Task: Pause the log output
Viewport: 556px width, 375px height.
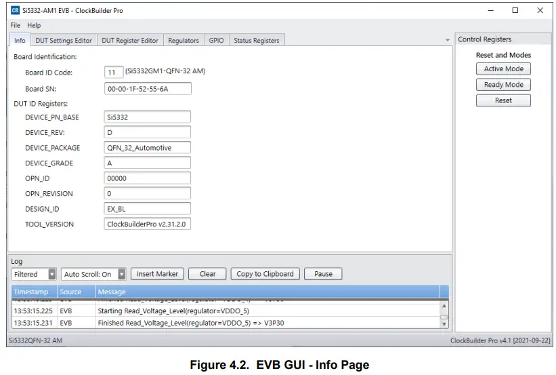Action: pyautogui.click(x=324, y=274)
